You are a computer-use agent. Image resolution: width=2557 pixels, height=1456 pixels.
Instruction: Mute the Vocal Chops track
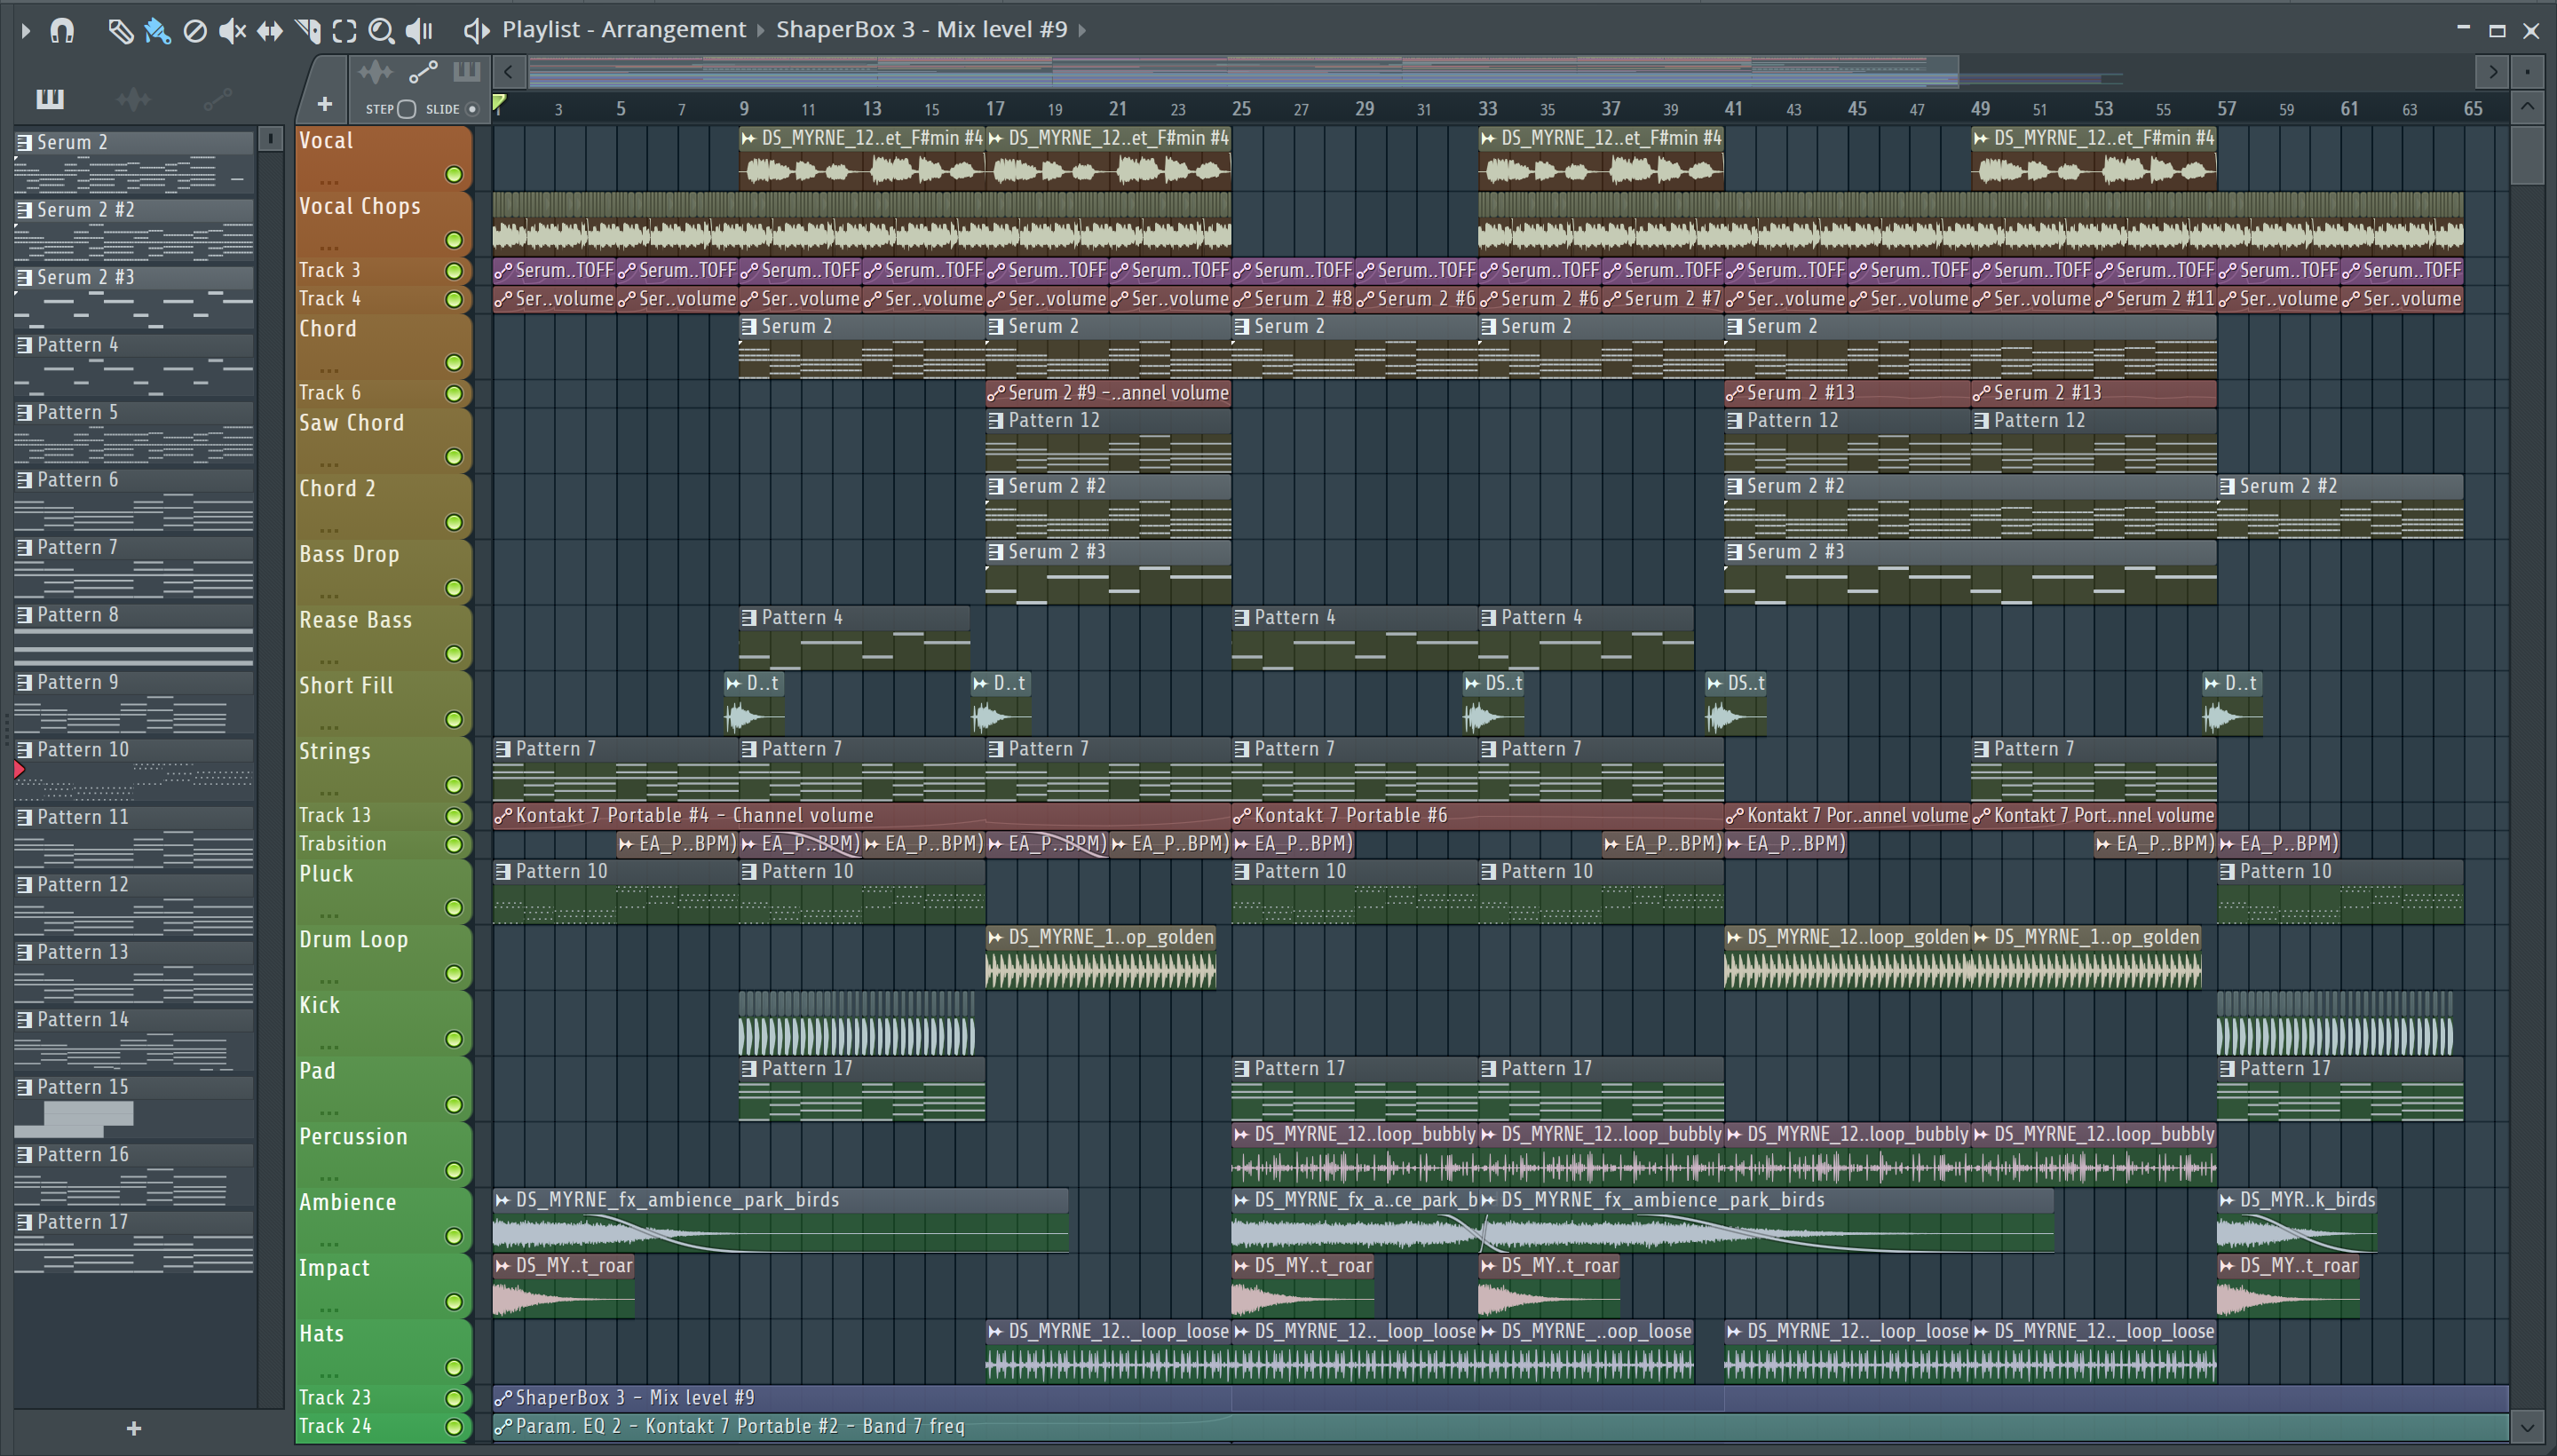pos(454,240)
